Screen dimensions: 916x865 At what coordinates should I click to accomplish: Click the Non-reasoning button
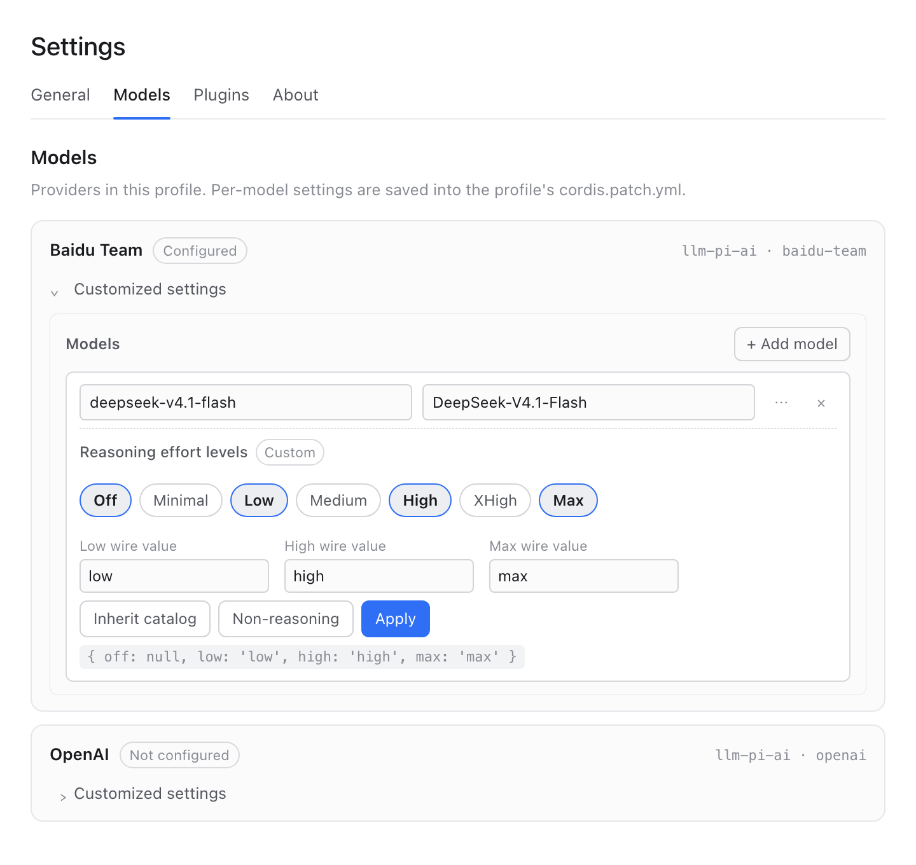point(286,619)
